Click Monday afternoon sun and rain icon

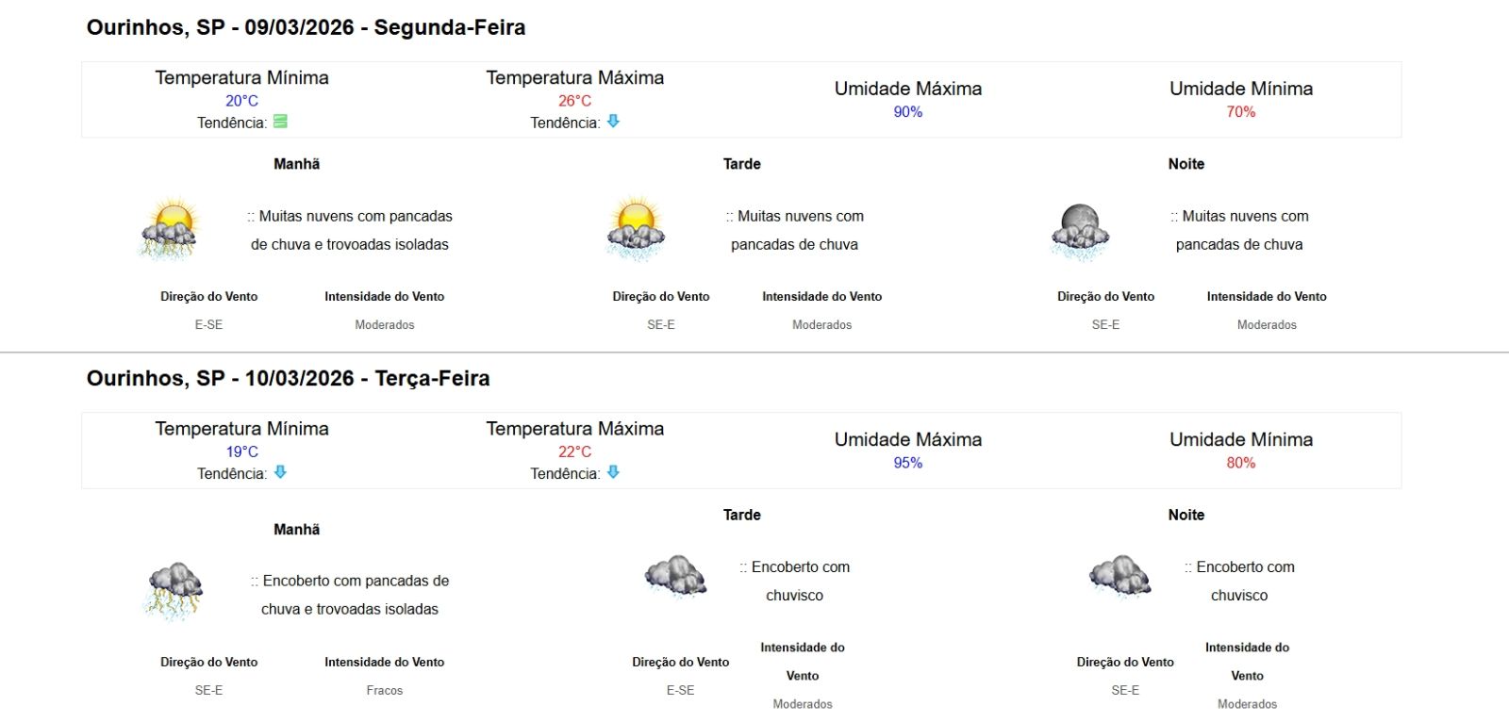pos(636,229)
